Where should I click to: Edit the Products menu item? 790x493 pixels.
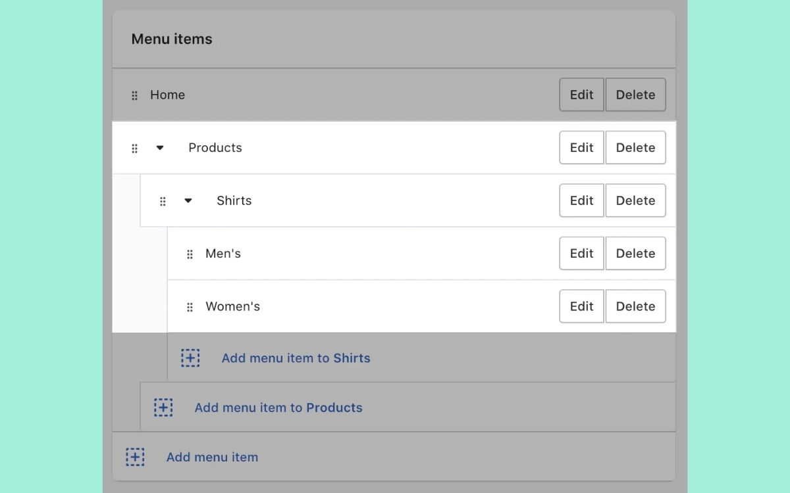(581, 147)
